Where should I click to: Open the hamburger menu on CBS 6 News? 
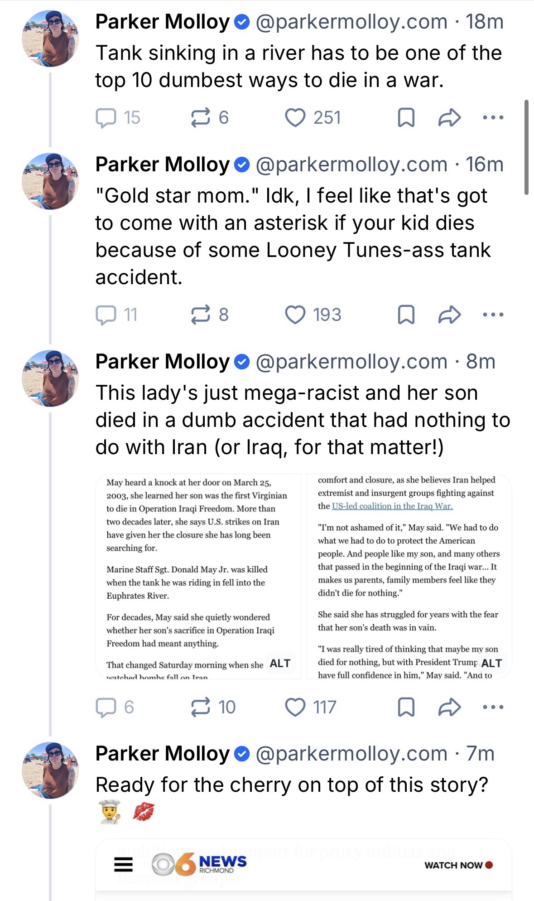(123, 865)
